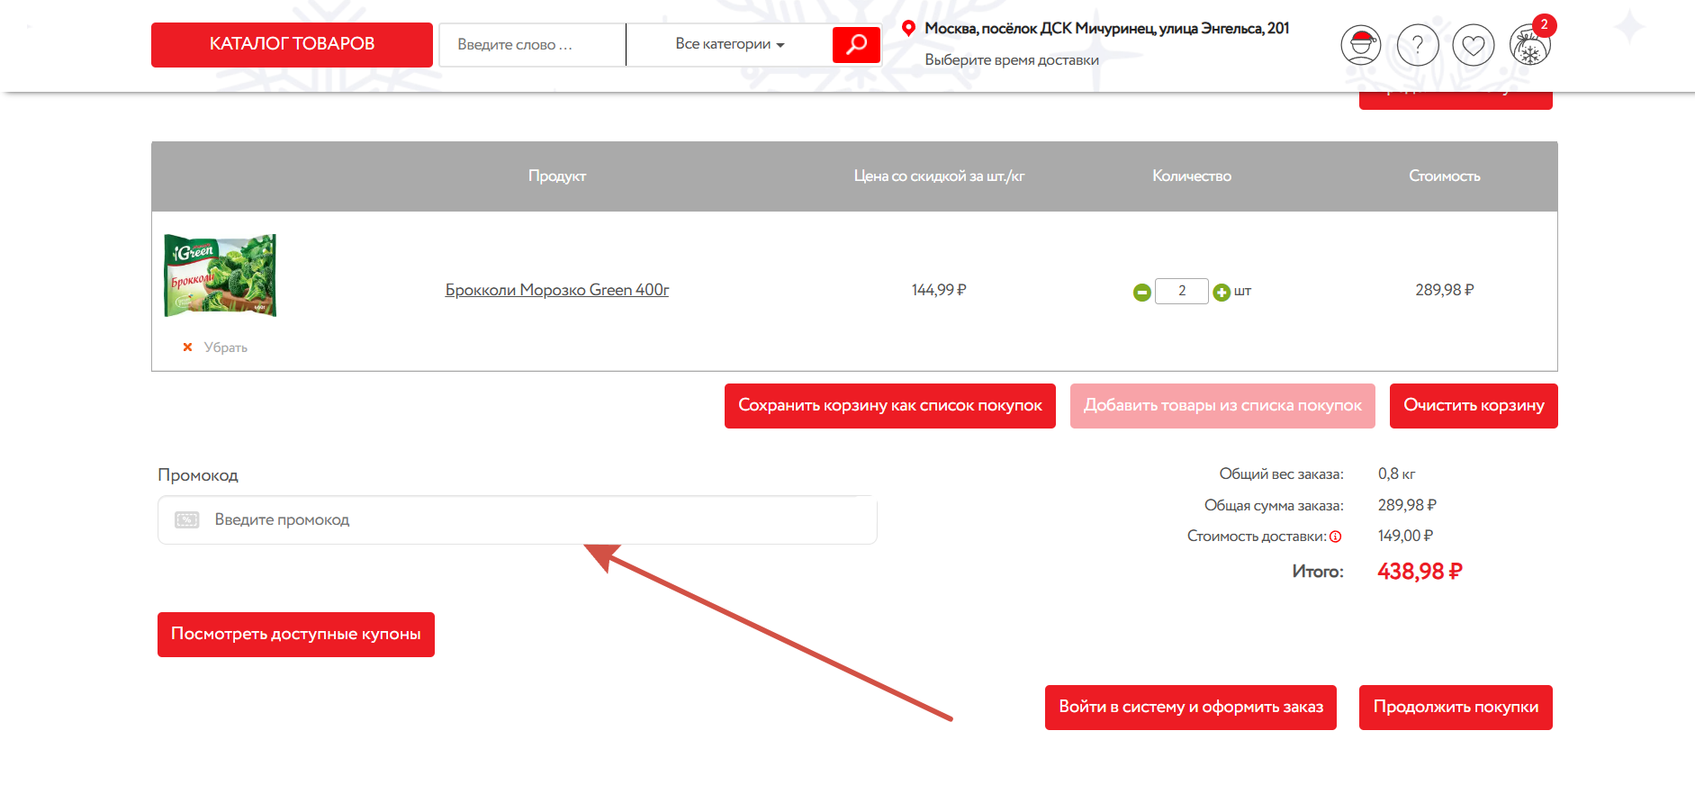The height and width of the screenshot is (785, 1695).
Task: Click the red search magnifier button
Action: 856,44
